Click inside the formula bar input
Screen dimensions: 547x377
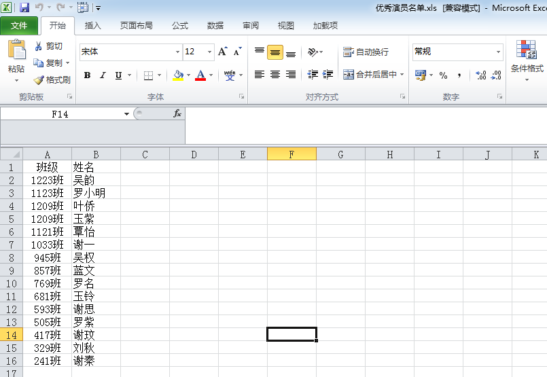366,126
